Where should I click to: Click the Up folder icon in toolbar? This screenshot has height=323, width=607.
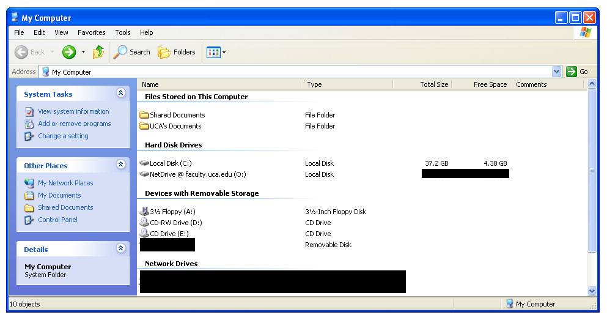click(98, 52)
